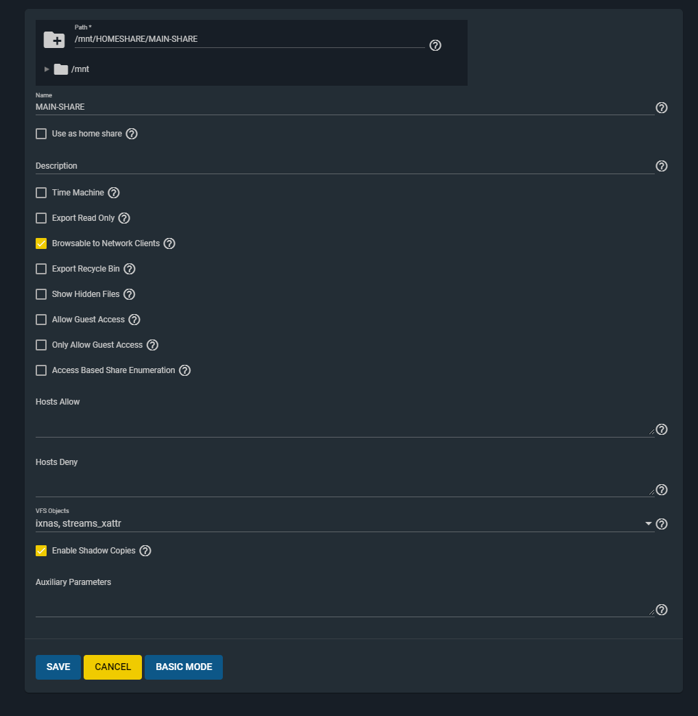The height and width of the screenshot is (716, 698).
Task: Click the SAVE button
Action: pos(58,667)
